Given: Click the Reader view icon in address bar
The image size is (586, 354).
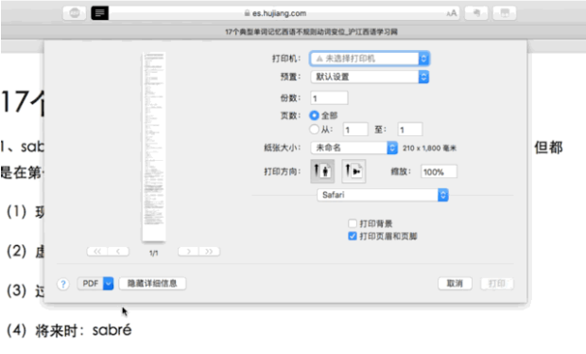Looking at the screenshot, I should coord(100,13).
